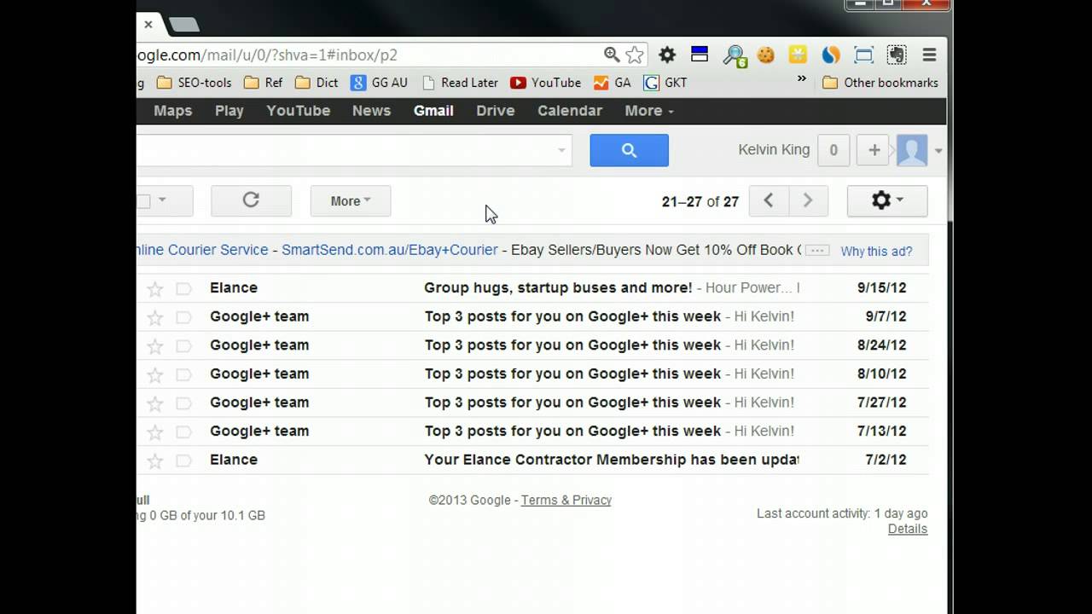The image size is (1092, 614).
Task: Click the Terms & Privacy link
Action: pyautogui.click(x=566, y=501)
